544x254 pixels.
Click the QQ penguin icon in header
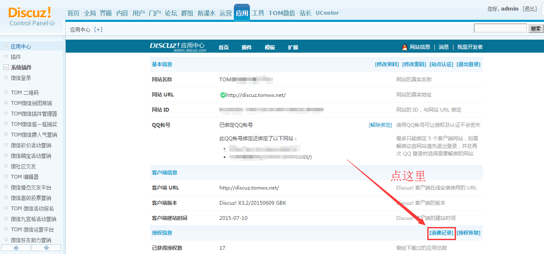click(405, 47)
